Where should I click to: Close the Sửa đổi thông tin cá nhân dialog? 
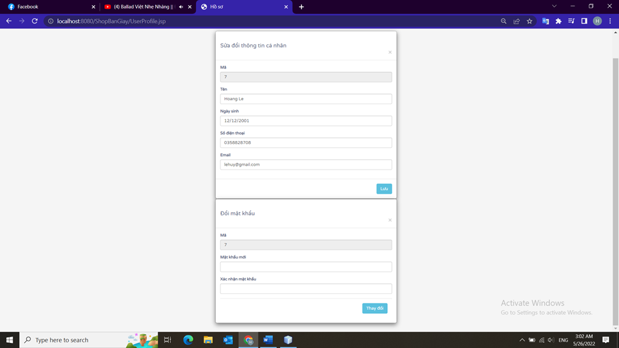390,52
